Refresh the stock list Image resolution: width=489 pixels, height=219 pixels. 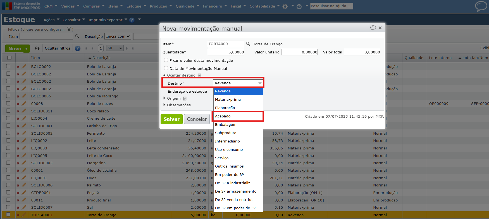click(x=37, y=48)
